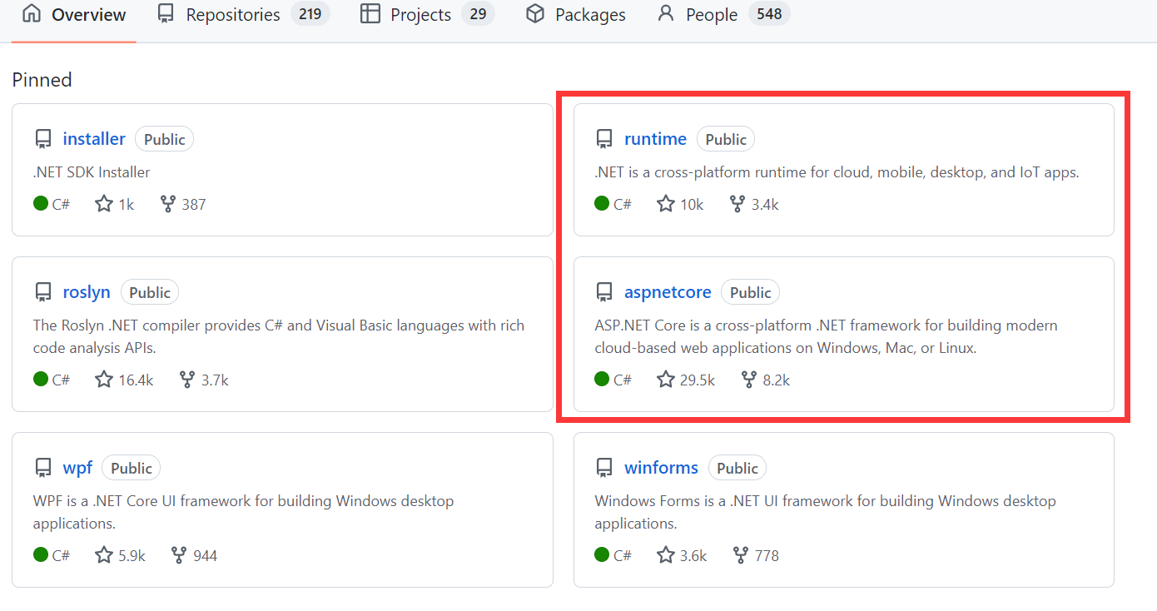This screenshot has height=611, width=1157.
Task: Open the winforms repository link
Action: 661,467
